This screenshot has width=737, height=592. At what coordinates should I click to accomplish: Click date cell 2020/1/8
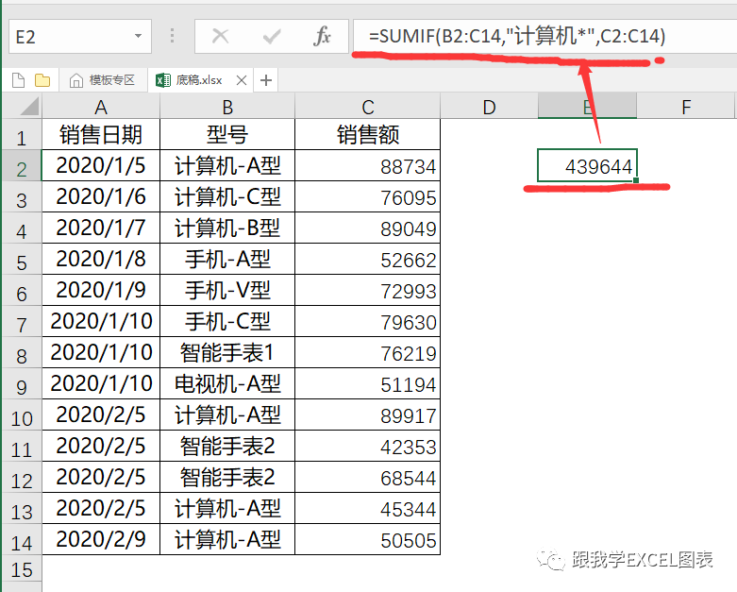(x=101, y=259)
